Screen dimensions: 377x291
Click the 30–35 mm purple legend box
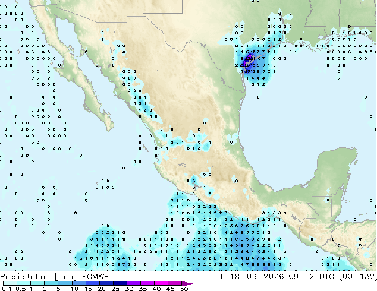tap(134, 283)
